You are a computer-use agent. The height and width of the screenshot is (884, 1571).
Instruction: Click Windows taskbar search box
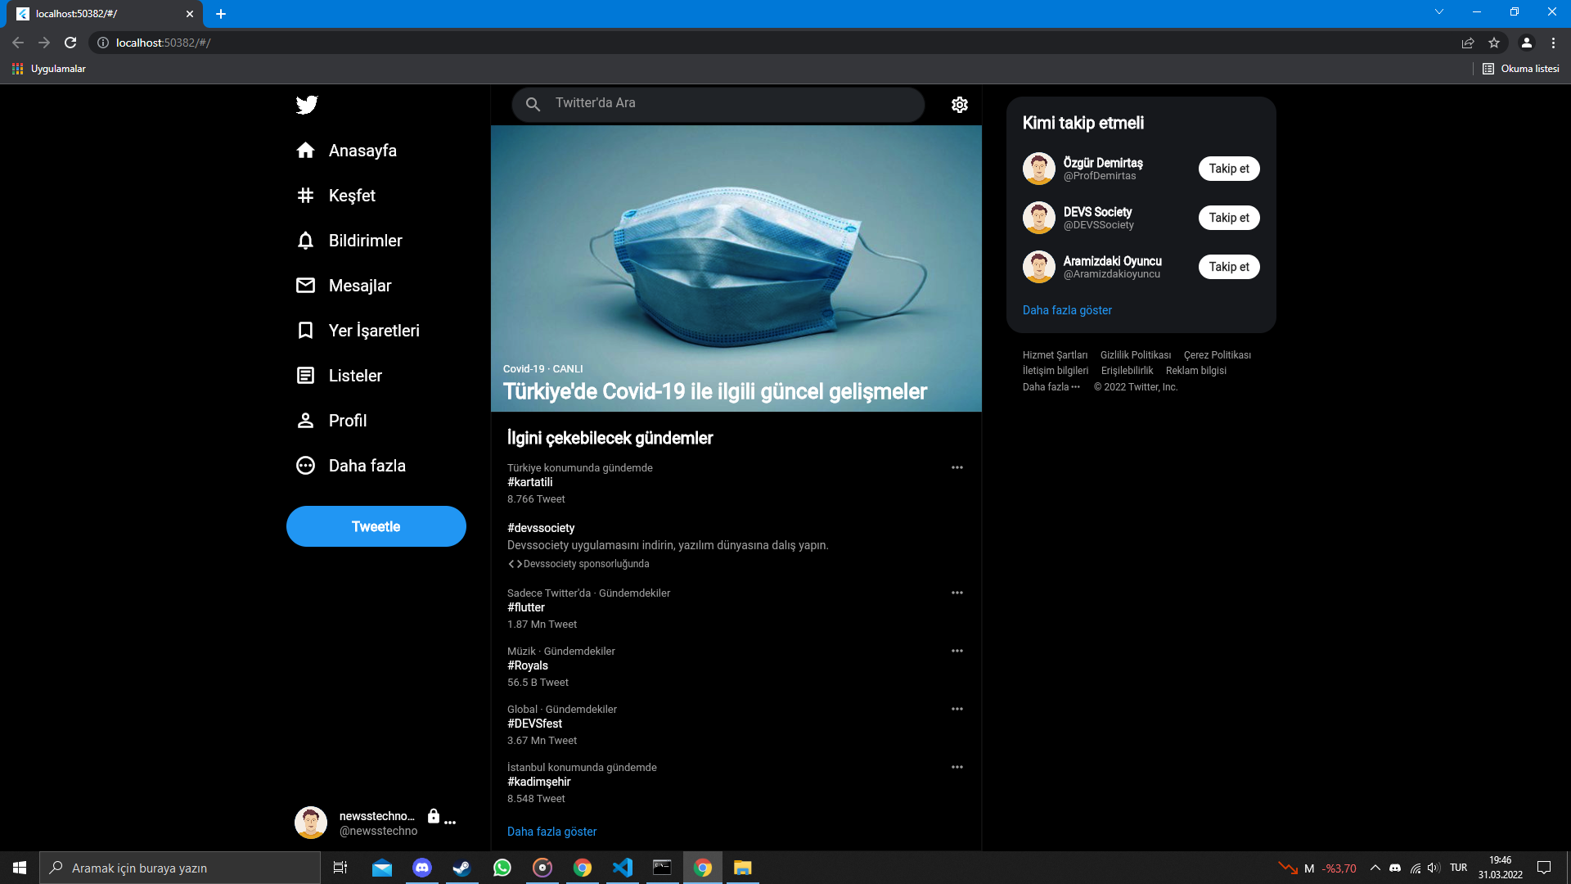180,868
